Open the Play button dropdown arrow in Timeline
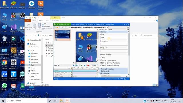This screenshot has height=103, width=183. 83,66
